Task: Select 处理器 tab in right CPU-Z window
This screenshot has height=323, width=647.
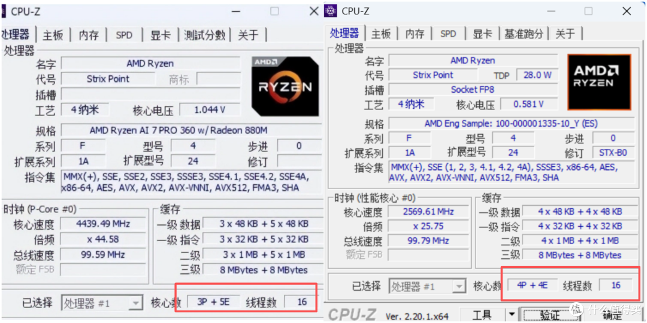Action: [344, 32]
